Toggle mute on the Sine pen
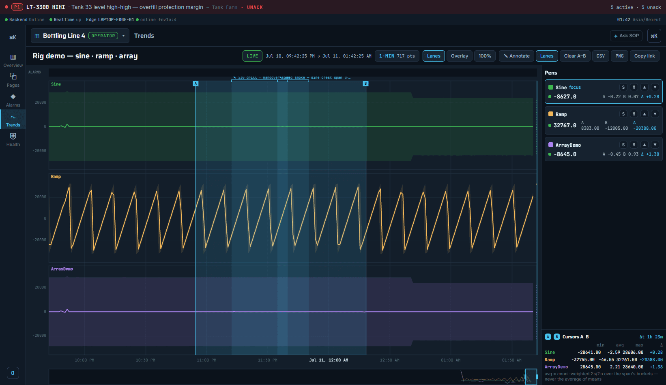666x385 pixels. [x=634, y=87]
